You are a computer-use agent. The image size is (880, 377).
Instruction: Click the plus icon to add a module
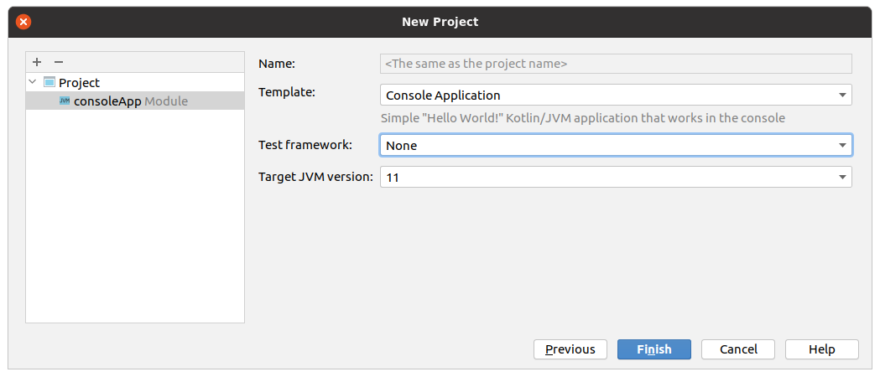point(37,62)
